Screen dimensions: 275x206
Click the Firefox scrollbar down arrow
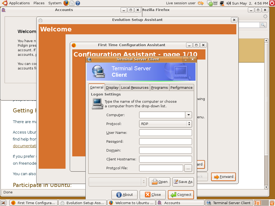[x=266, y=187]
